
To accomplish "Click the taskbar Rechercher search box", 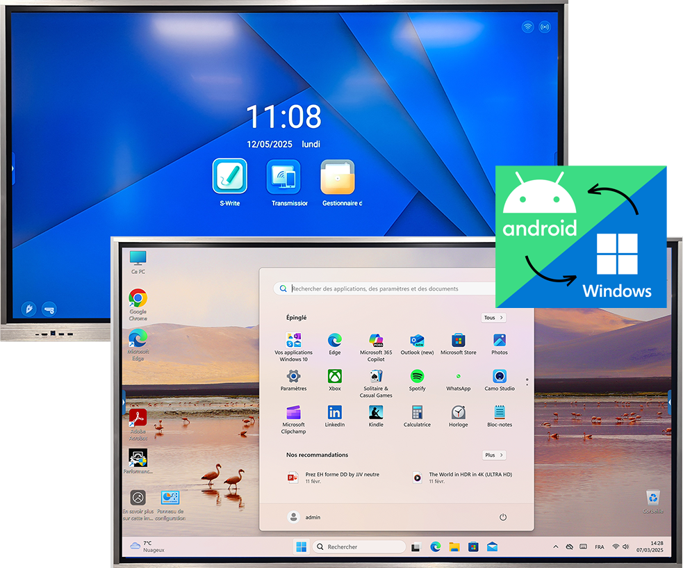I will tap(359, 546).
